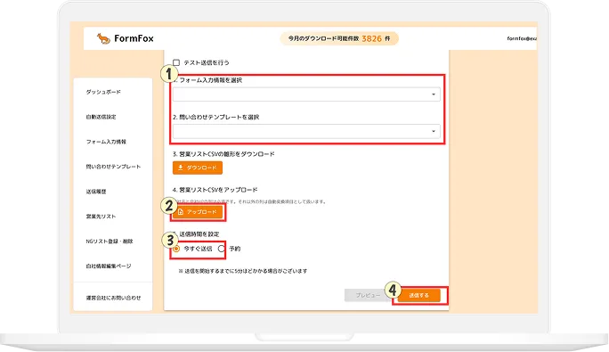The width and height of the screenshot is (609, 352).
Task: Click 運営会社にお問い合わせ sidebar link
Action: (113, 298)
